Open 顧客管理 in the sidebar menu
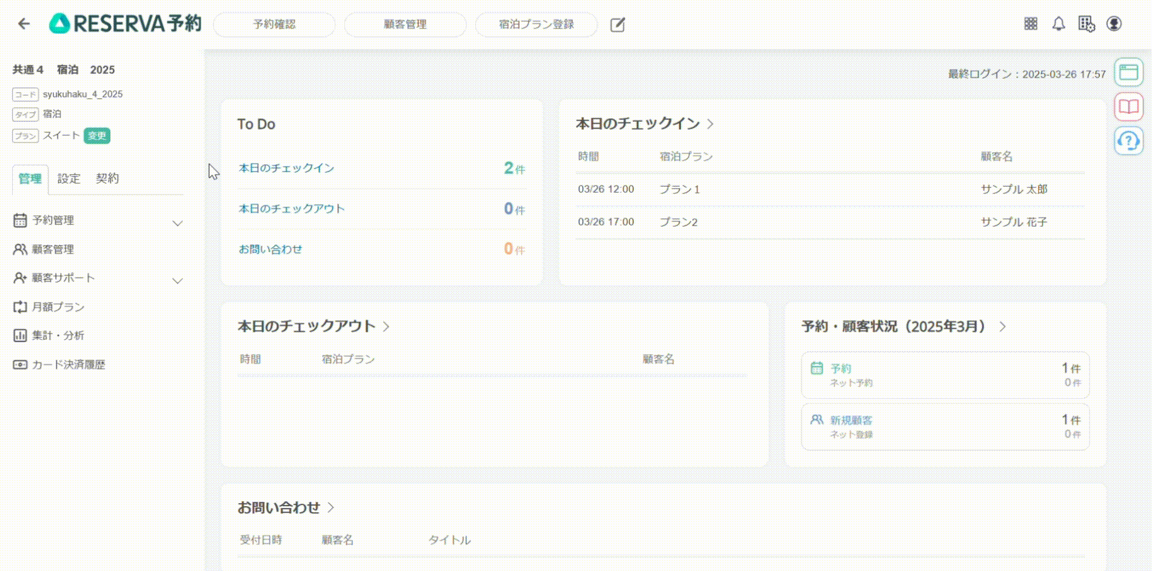 (x=53, y=249)
